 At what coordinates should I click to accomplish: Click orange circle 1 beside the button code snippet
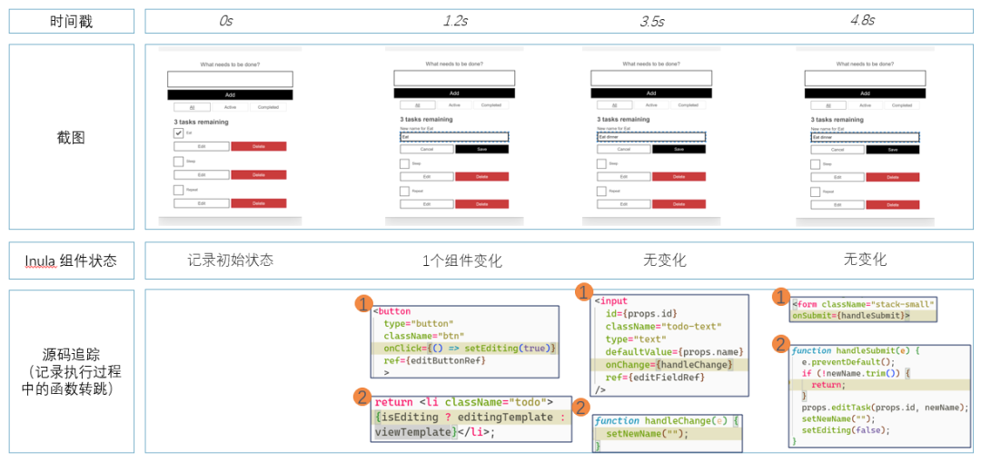click(362, 304)
